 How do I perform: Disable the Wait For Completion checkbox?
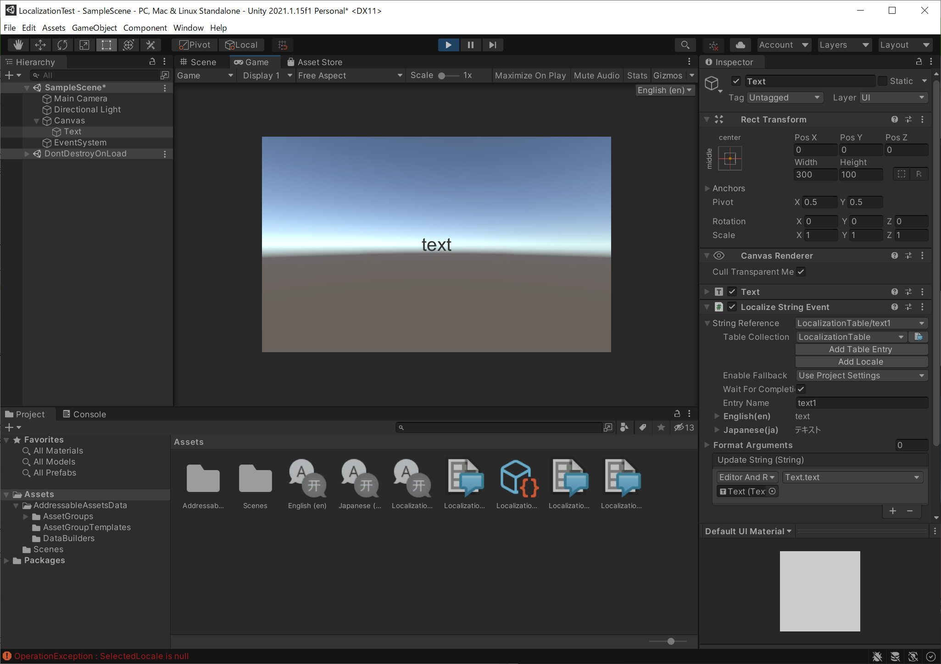tap(801, 389)
